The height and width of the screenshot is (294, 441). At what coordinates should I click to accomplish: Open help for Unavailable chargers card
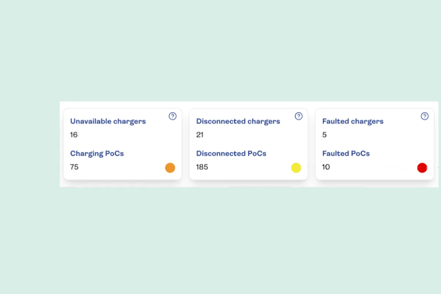[172, 116]
